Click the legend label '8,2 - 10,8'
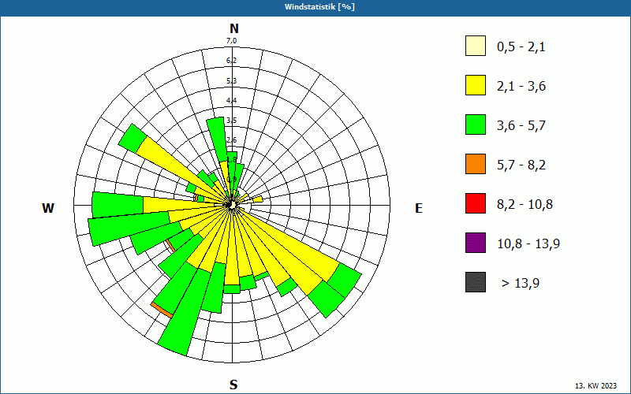This screenshot has width=631, height=394. pos(525,205)
